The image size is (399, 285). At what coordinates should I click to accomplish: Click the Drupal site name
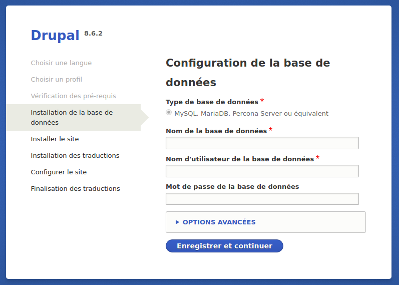click(55, 35)
